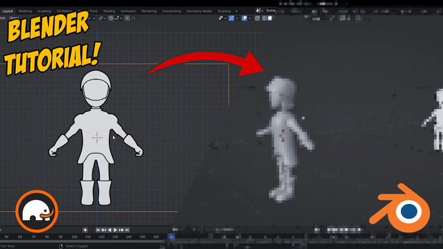The image size is (443, 249).
Task: Switch to wireframe viewport shading
Action: coord(265,18)
